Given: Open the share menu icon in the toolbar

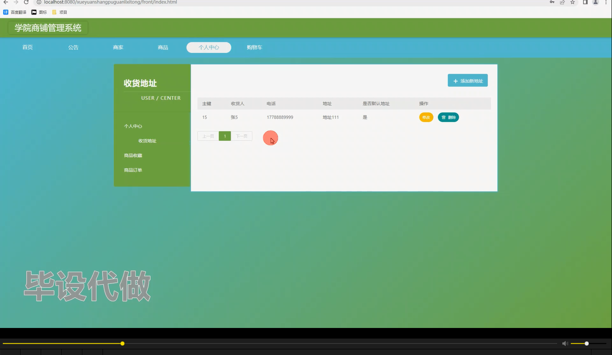Looking at the screenshot, I should [562, 2].
